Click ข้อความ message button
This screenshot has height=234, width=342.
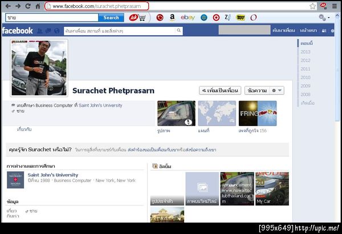tap(258, 90)
